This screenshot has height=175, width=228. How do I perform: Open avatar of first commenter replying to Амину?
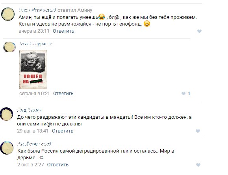click(x=8, y=14)
